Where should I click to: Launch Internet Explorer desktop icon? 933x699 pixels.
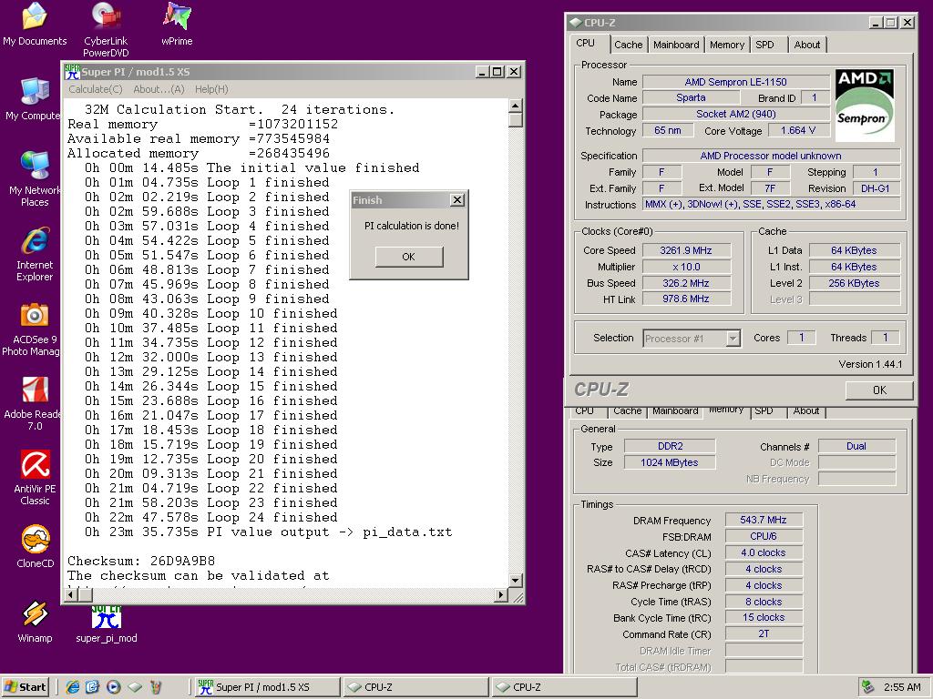point(35,255)
